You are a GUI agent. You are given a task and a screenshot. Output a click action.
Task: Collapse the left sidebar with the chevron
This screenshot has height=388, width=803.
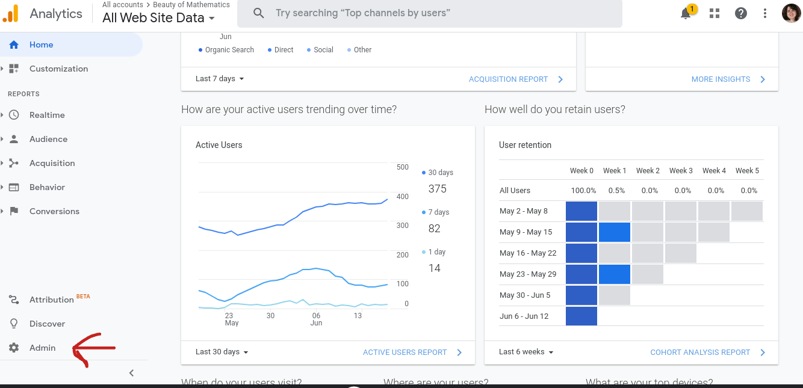pyautogui.click(x=132, y=373)
